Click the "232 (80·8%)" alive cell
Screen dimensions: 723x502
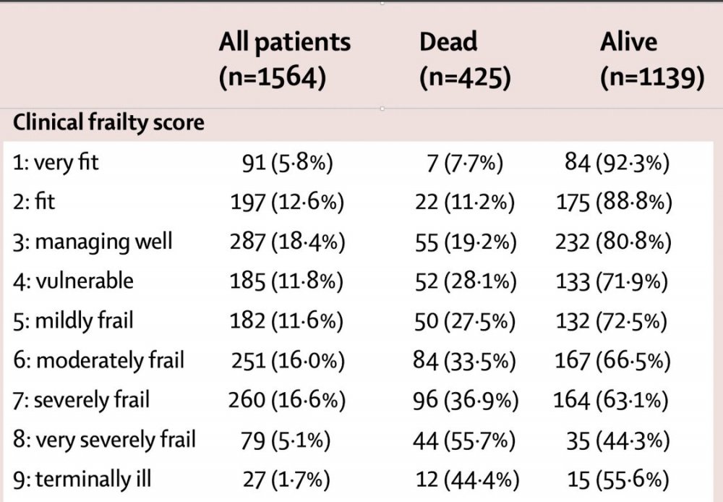tap(613, 241)
